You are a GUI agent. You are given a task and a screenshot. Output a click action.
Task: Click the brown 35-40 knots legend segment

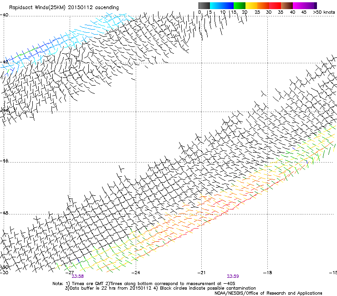pos(287,5)
